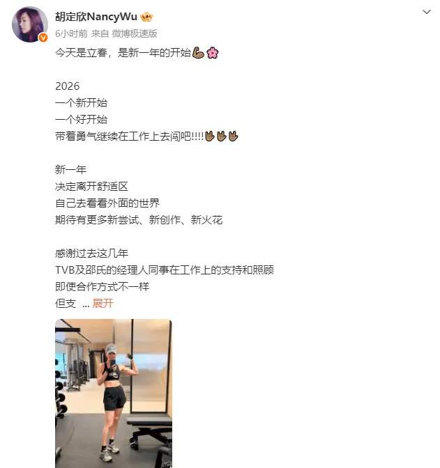Click the last rock-hand emoji

click(233, 136)
